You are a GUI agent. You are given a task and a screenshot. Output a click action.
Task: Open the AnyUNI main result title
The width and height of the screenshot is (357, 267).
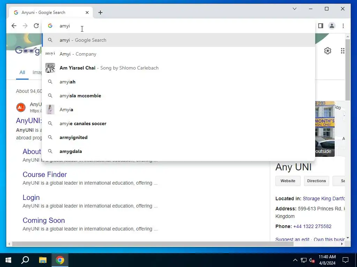[29, 121]
